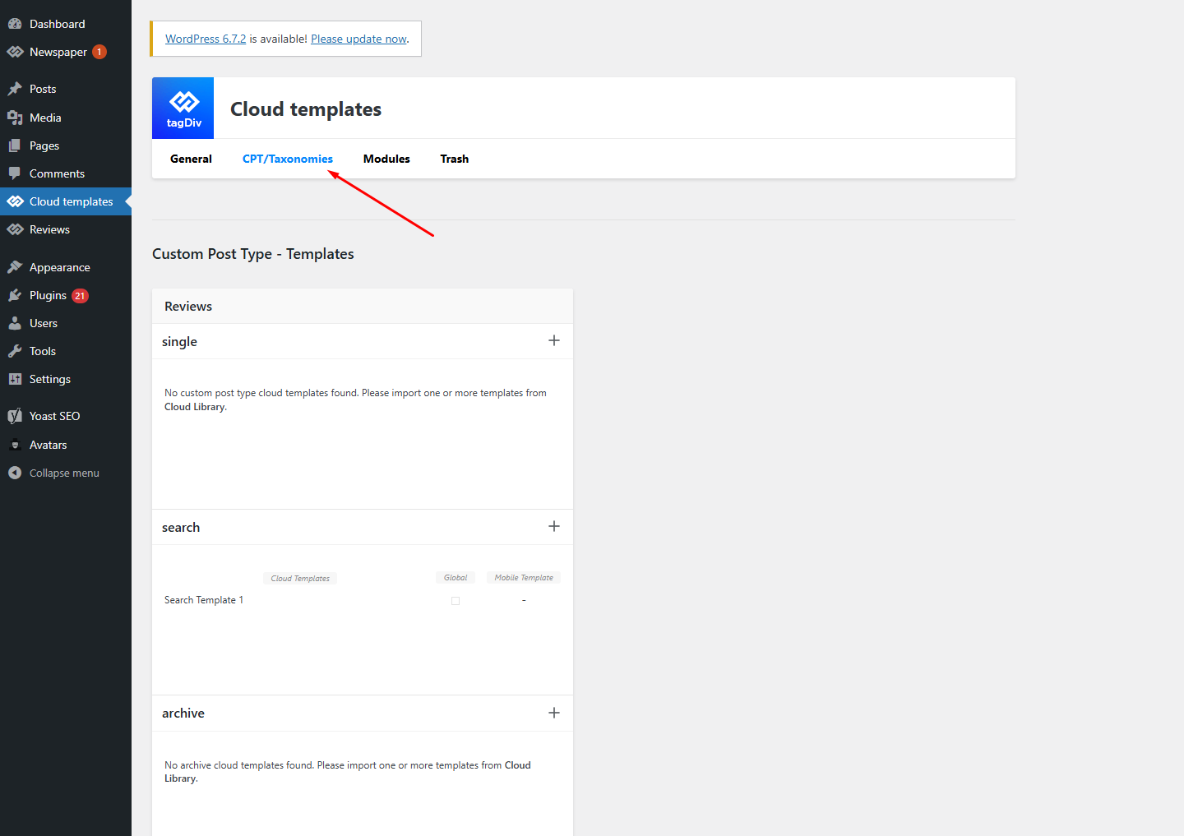Click the Media library icon
The image size is (1184, 836).
pyautogui.click(x=15, y=118)
